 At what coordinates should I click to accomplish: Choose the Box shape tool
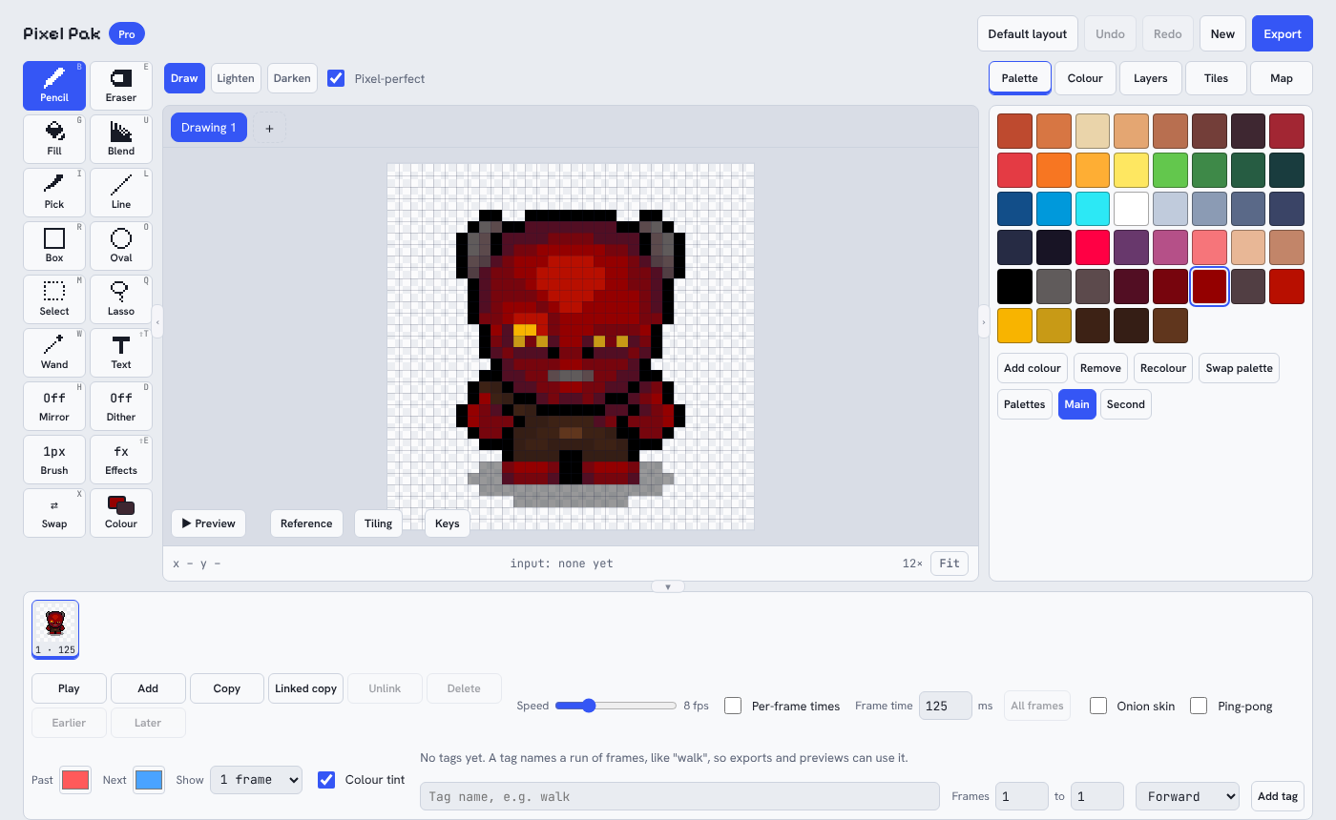[54, 246]
